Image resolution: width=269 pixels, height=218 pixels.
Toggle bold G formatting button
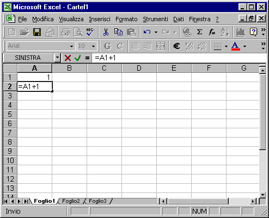pos(108,46)
